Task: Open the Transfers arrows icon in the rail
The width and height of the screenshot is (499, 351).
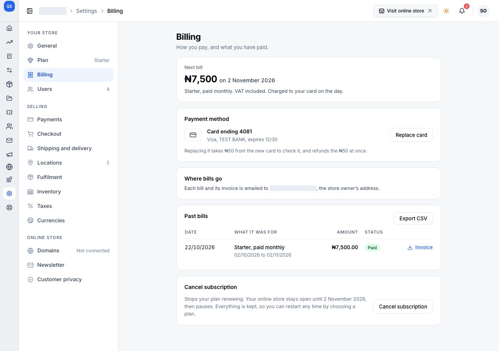Action: point(9,70)
